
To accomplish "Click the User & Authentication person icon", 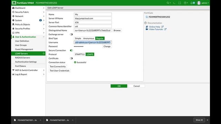I will [x=13, y=37].
